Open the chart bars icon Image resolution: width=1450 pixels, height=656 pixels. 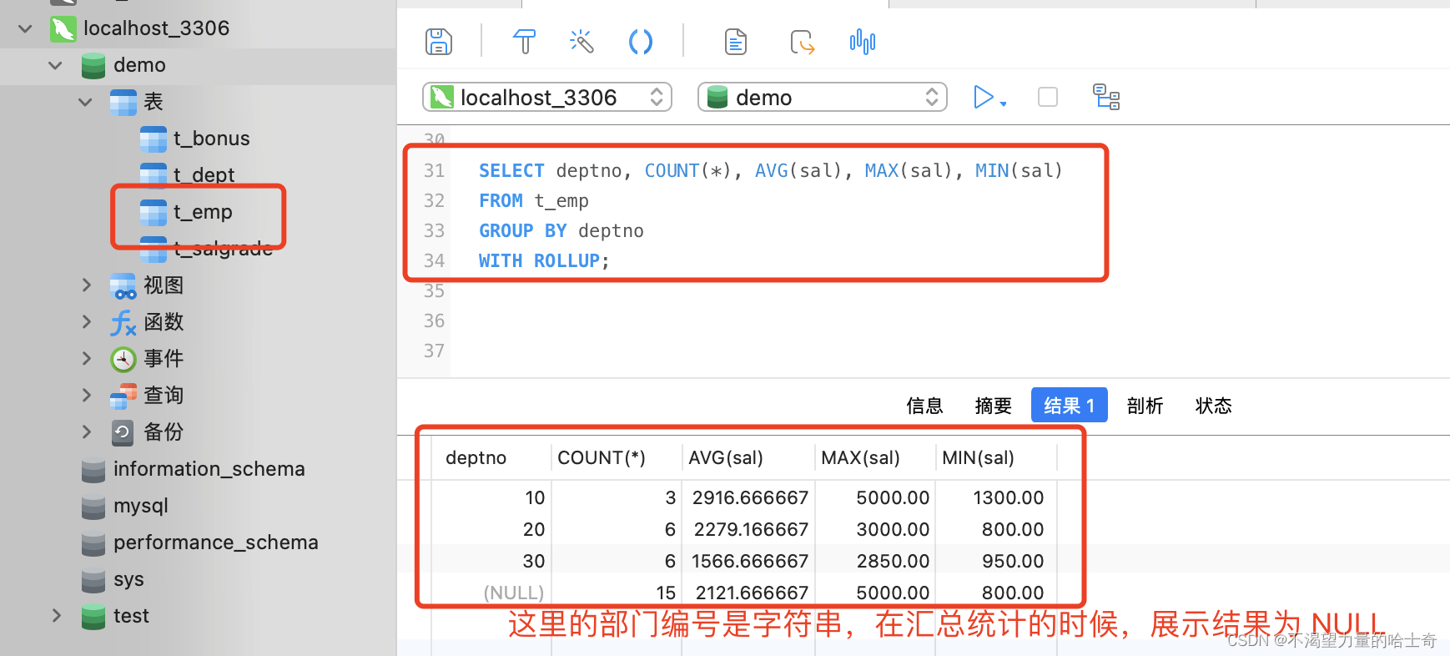(x=862, y=42)
